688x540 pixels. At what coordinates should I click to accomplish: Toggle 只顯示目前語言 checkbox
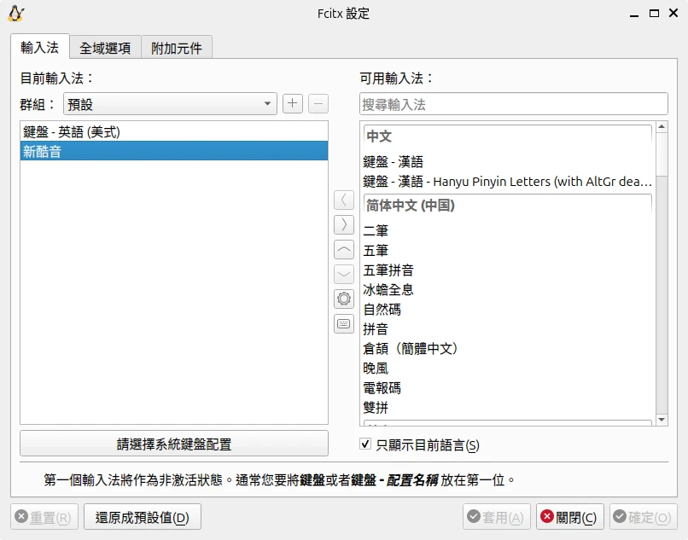(x=365, y=444)
